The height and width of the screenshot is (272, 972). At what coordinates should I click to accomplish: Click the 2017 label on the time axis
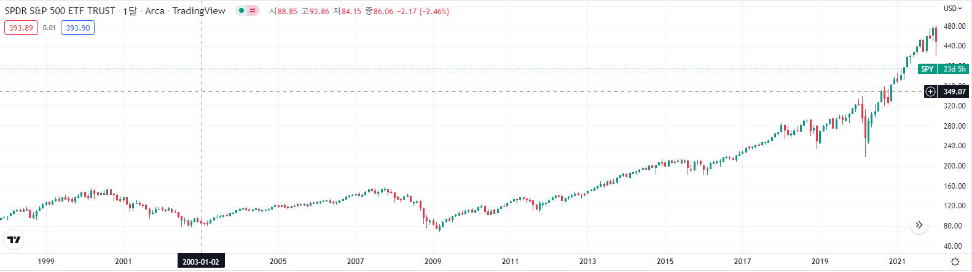coord(743,262)
